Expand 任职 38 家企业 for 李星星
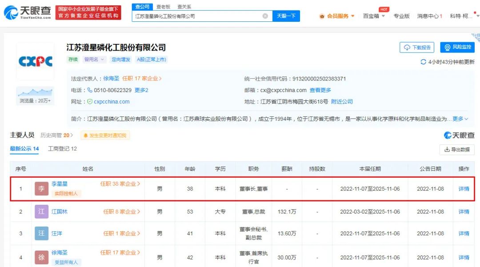Screen dimensions: 480x267 [120, 184]
